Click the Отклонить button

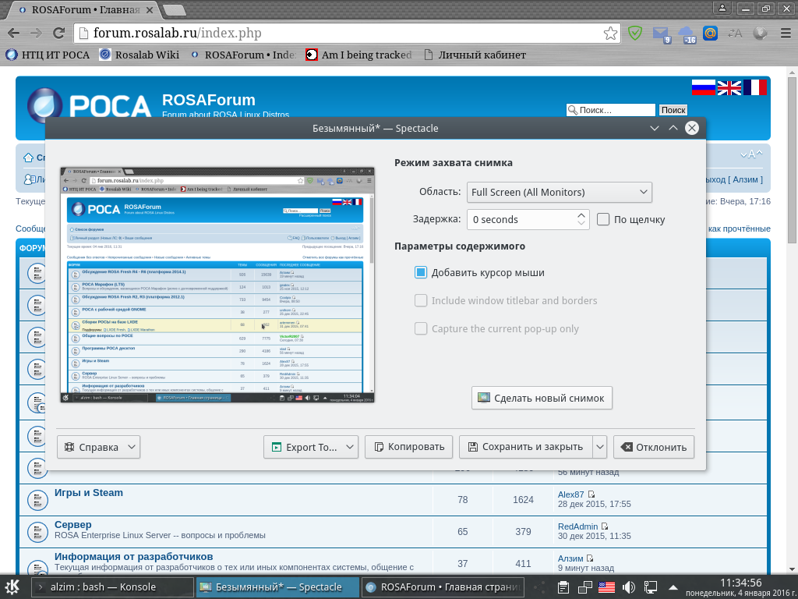(654, 447)
